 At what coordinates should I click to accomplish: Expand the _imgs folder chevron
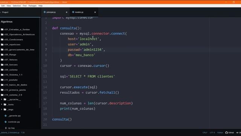pyautogui.click(x=2, y=110)
